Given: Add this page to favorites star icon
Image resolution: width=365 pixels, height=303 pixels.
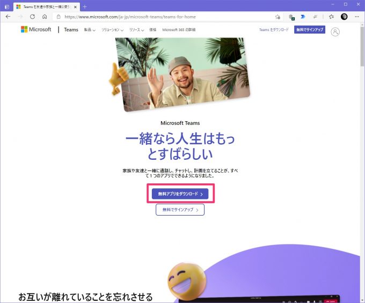Looking at the screenshot, I should (x=278, y=17).
